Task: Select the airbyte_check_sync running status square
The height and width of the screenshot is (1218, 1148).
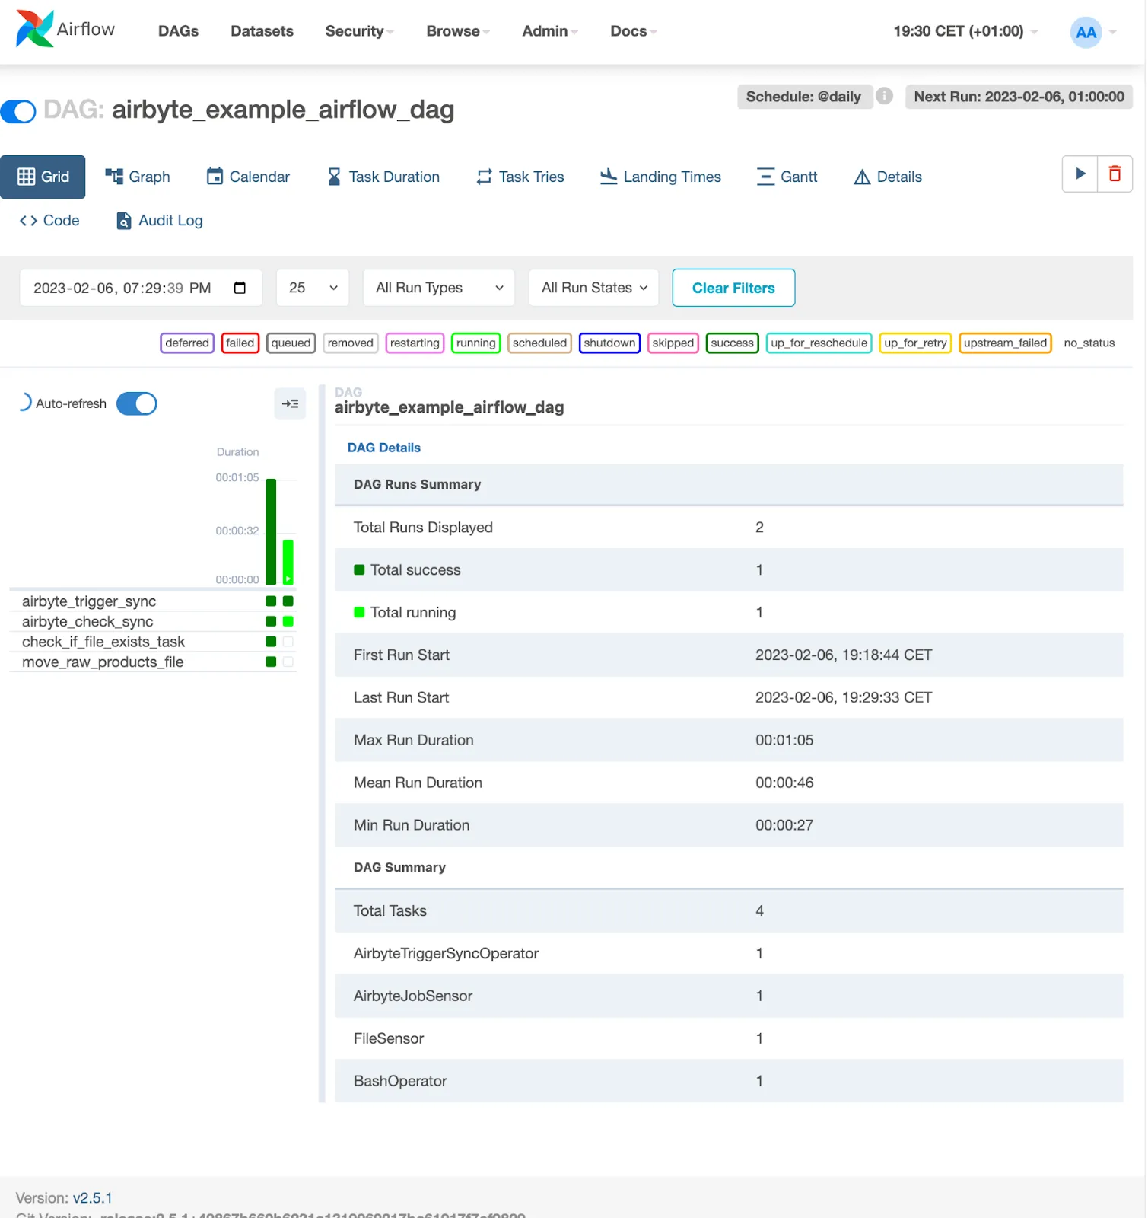Action: pyautogui.click(x=288, y=622)
